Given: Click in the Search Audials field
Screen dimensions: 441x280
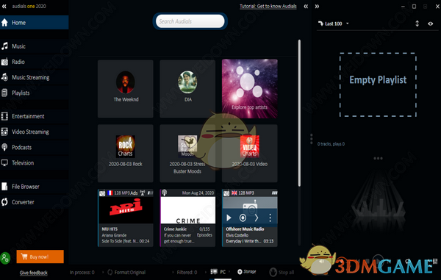Looking at the screenshot, I should coord(190,21).
